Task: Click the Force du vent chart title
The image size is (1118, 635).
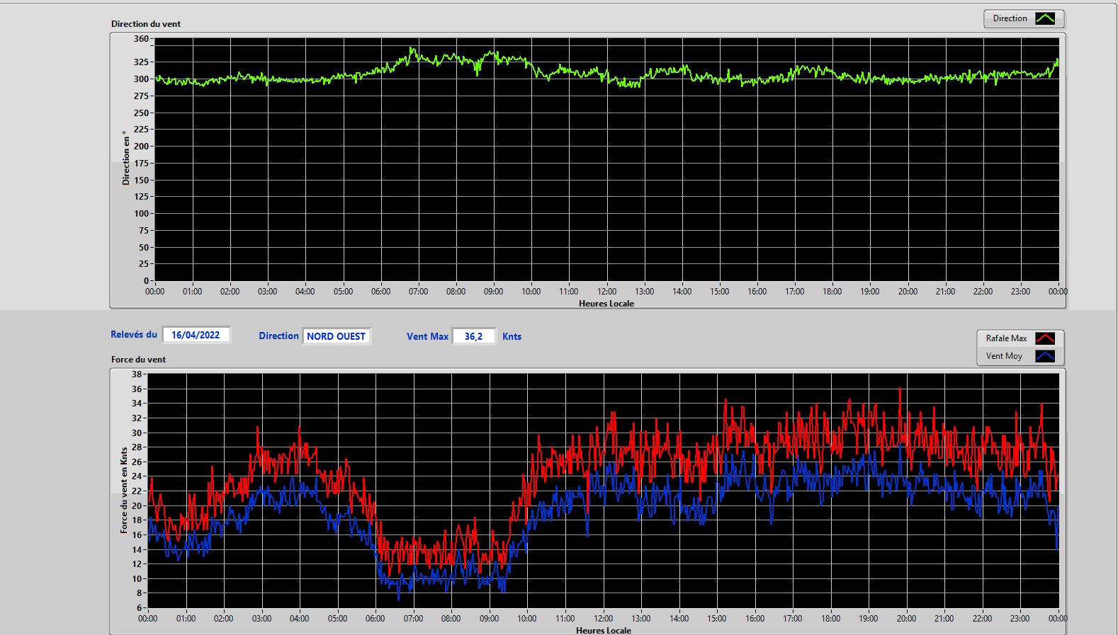Action: [138, 360]
